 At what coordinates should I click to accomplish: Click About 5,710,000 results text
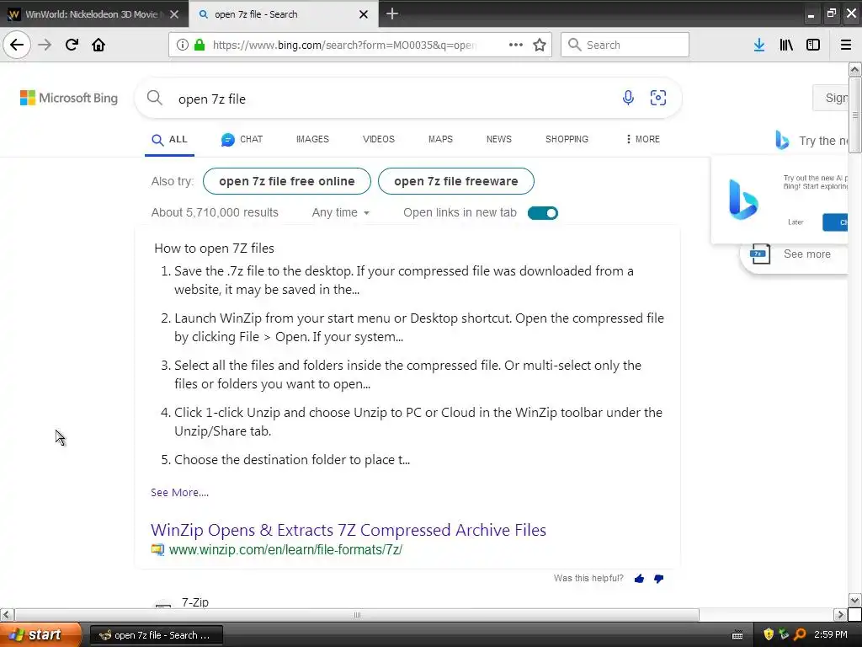[215, 212]
